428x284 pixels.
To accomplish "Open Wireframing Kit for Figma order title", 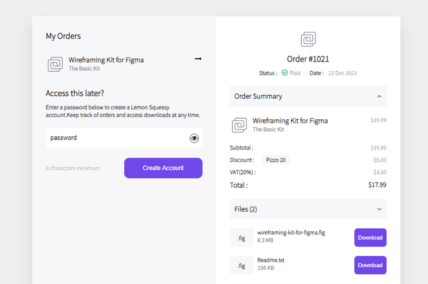I will [106, 59].
